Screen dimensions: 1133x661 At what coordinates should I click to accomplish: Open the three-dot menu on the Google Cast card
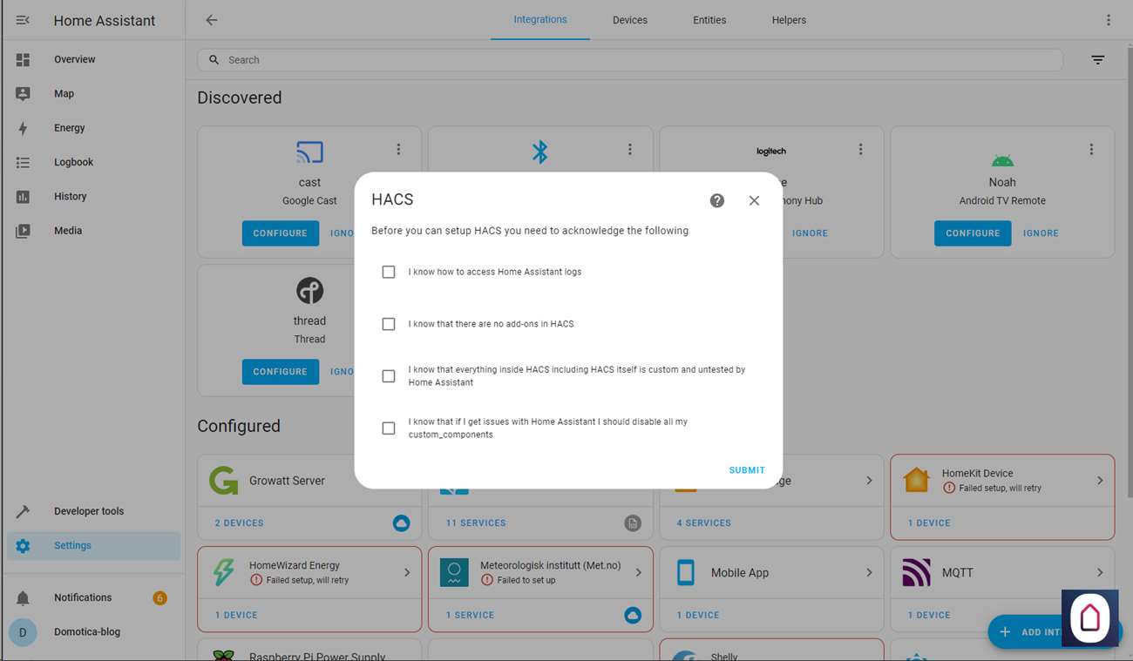point(398,150)
